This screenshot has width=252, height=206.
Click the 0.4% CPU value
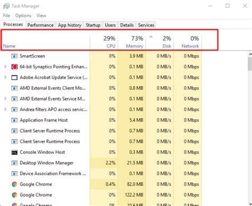pos(111,184)
